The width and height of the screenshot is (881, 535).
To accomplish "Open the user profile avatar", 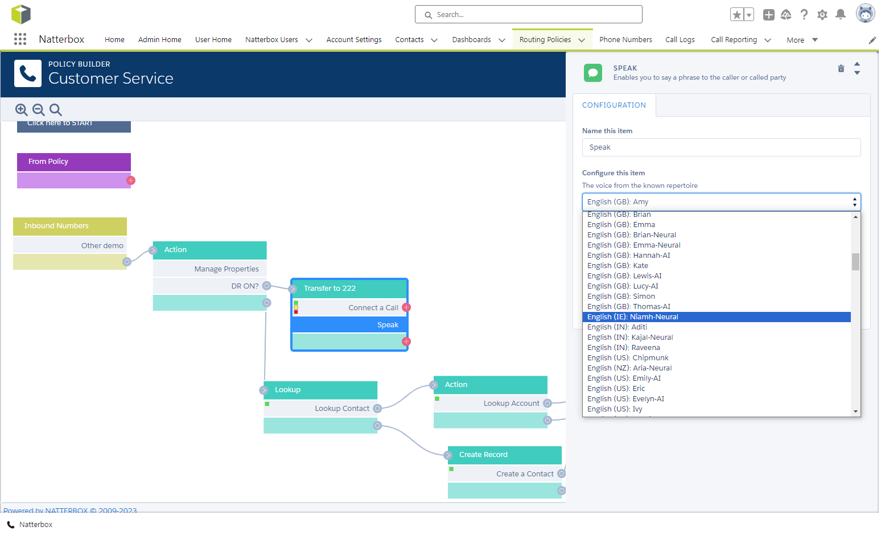I will 866,14.
